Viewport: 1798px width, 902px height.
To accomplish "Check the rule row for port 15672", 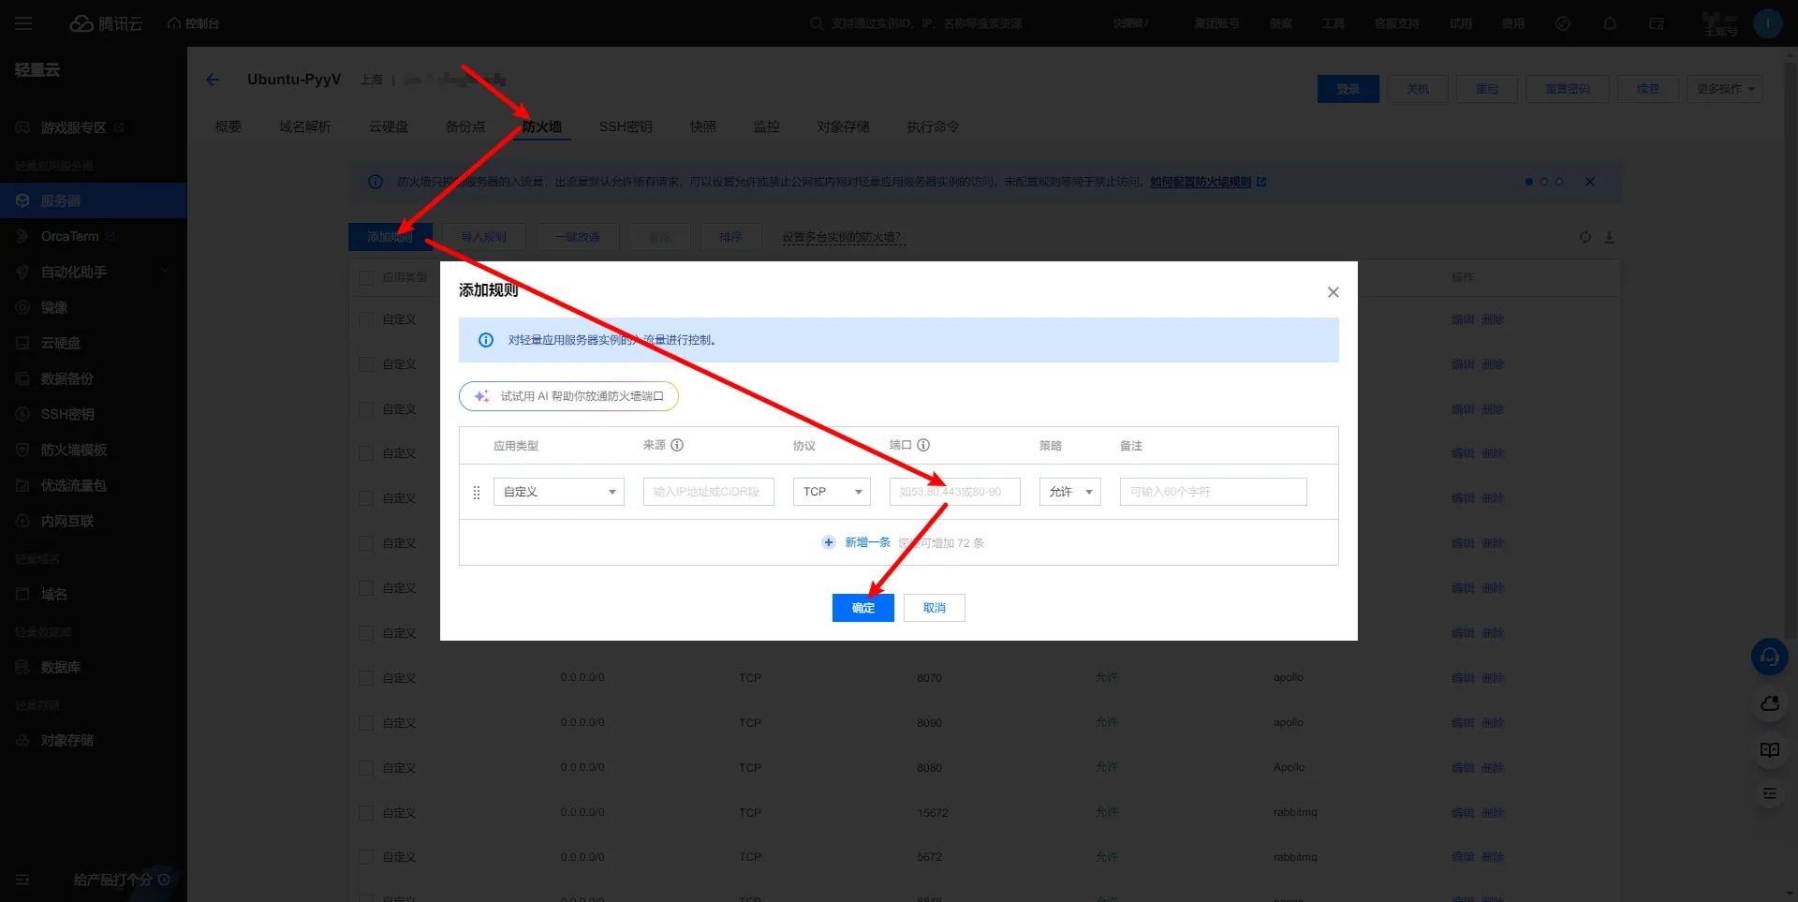I will [x=366, y=813].
